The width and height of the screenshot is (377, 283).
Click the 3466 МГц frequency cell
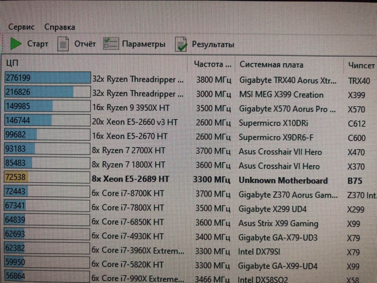[213, 279]
